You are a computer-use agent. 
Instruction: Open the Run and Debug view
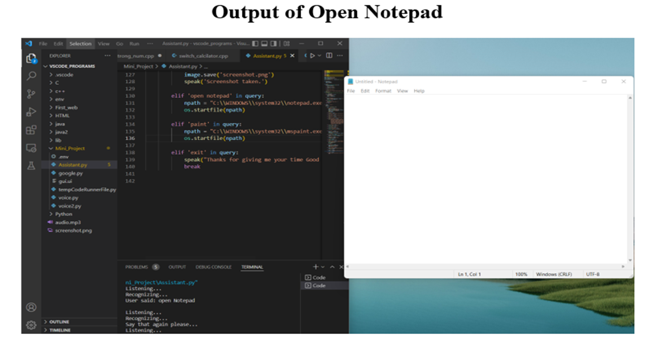tap(31, 112)
